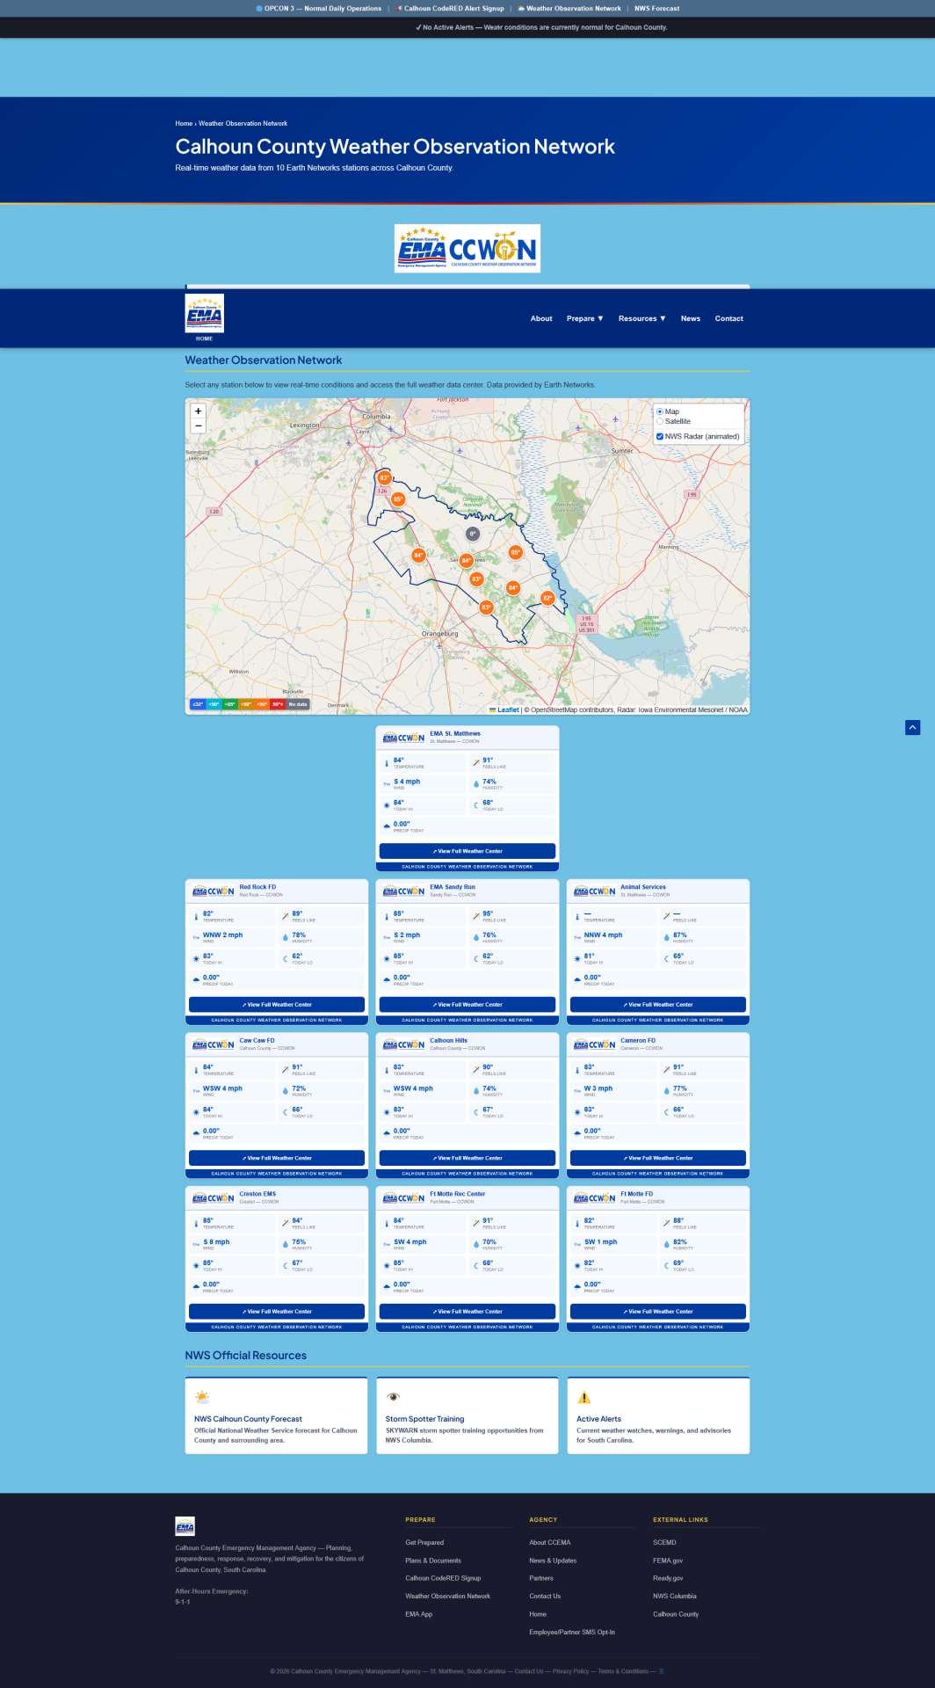Click the Home breadcrumb link

pos(184,123)
